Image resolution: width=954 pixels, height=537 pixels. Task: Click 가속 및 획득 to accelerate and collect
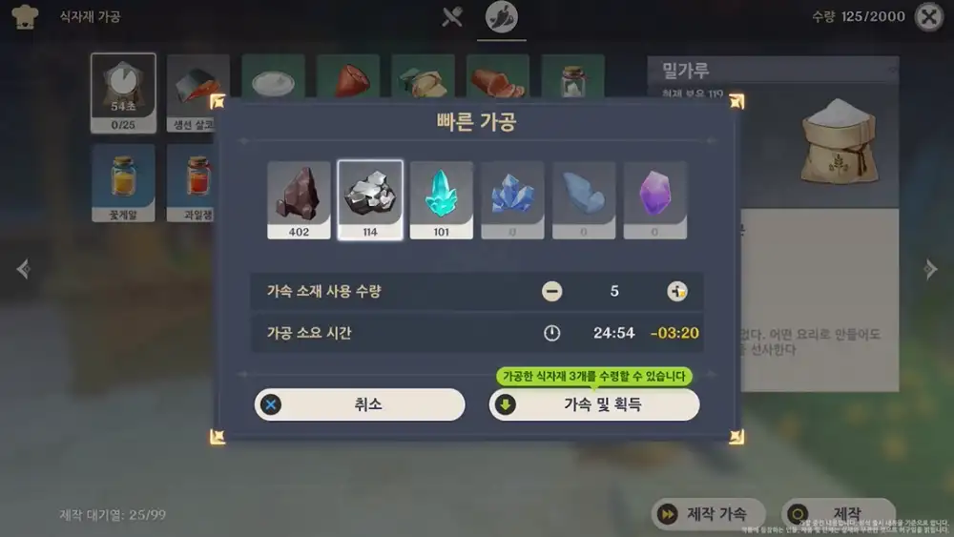[x=594, y=404]
